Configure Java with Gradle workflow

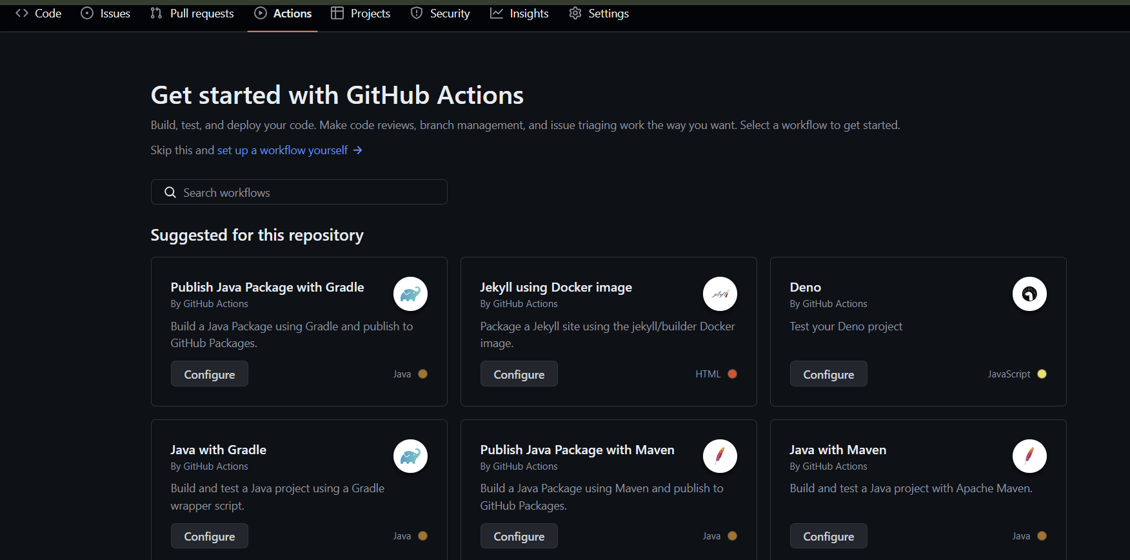[210, 536]
